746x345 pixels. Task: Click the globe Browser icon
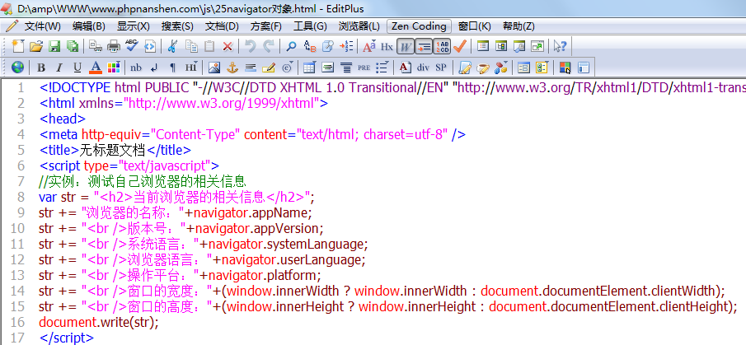coord(17,67)
